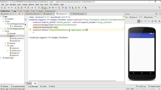Open the Android project view dropdown
This screenshot has height=90, width=161.
coord(6,14)
